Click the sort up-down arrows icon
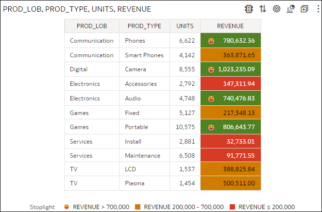322x212 pixels. (x=263, y=9)
